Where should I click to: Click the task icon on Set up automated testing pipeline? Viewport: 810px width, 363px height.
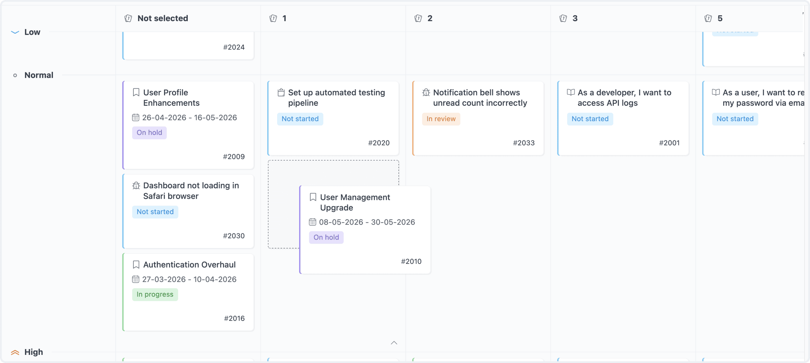281,92
